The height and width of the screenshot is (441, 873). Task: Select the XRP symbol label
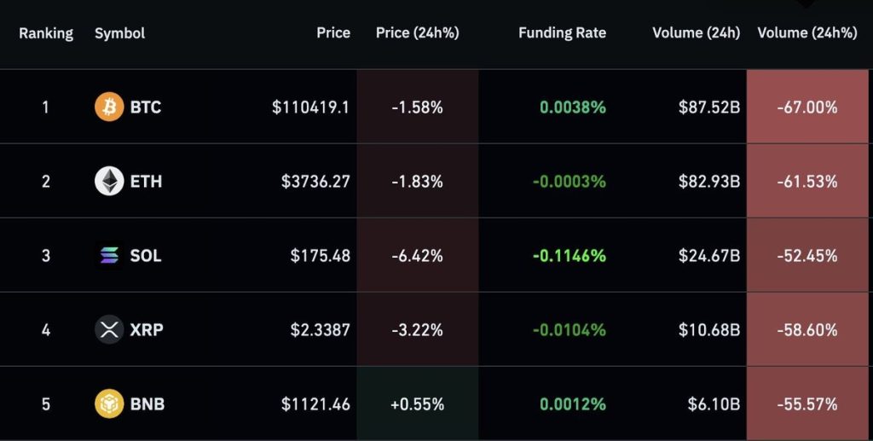click(147, 329)
